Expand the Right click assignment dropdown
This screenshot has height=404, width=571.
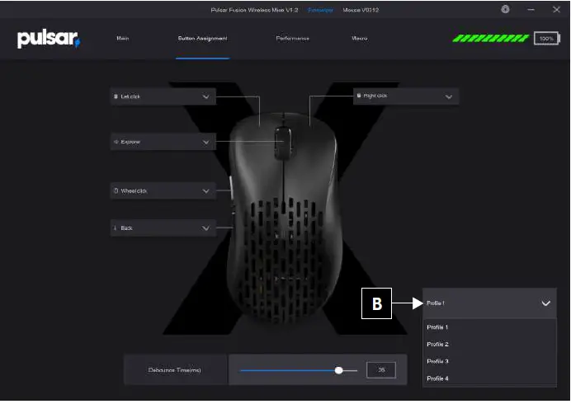pyautogui.click(x=406, y=96)
